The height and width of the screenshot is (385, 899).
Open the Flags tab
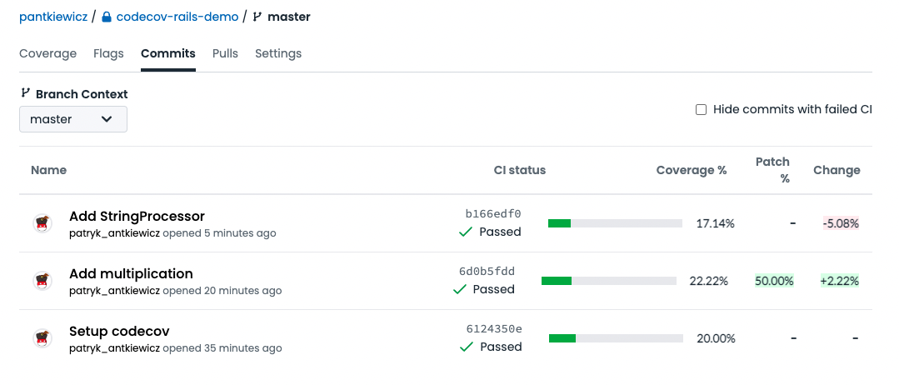pos(108,53)
